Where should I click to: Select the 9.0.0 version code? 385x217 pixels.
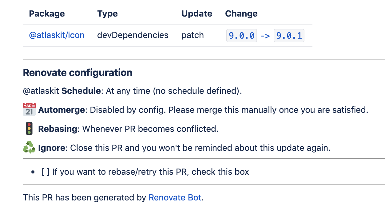pyautogui.click(x=242, y=36)
